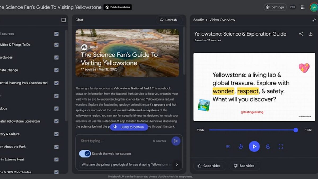Screen dimensions: 318x179
Task: Collapse the sources sidebar panel
Action: (x=64, y=20)
